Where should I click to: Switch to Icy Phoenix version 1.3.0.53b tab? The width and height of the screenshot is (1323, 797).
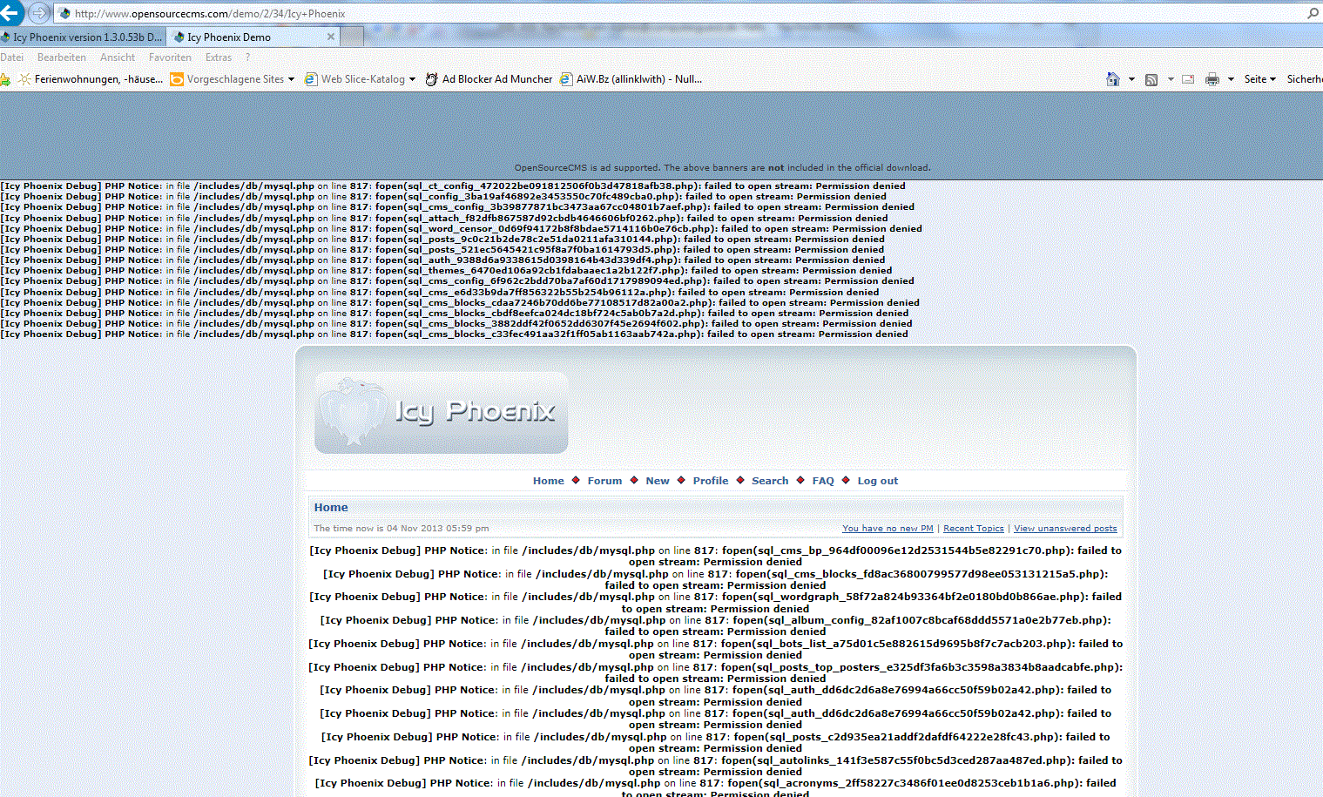83,37
